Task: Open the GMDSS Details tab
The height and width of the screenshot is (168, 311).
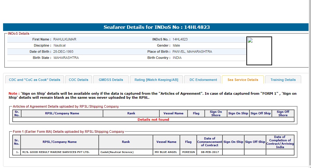Action: point(111,80)
